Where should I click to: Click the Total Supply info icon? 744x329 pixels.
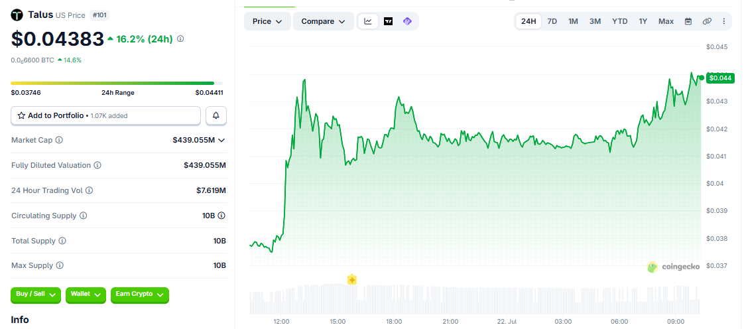pos(62,241)
